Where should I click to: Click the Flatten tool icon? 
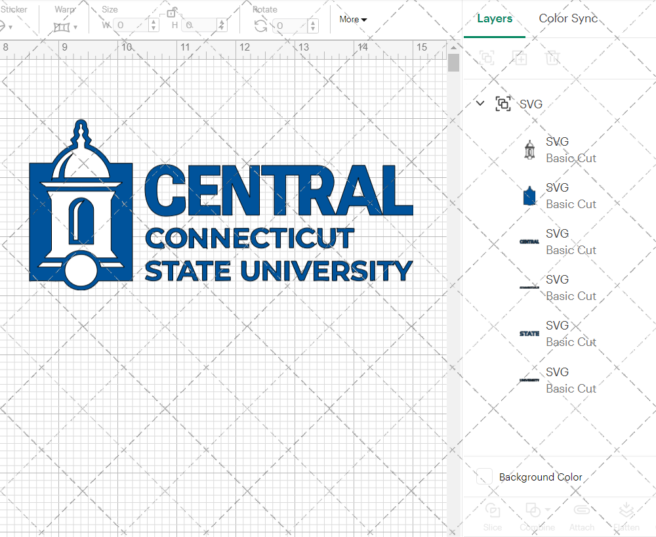tap(626, 509)
